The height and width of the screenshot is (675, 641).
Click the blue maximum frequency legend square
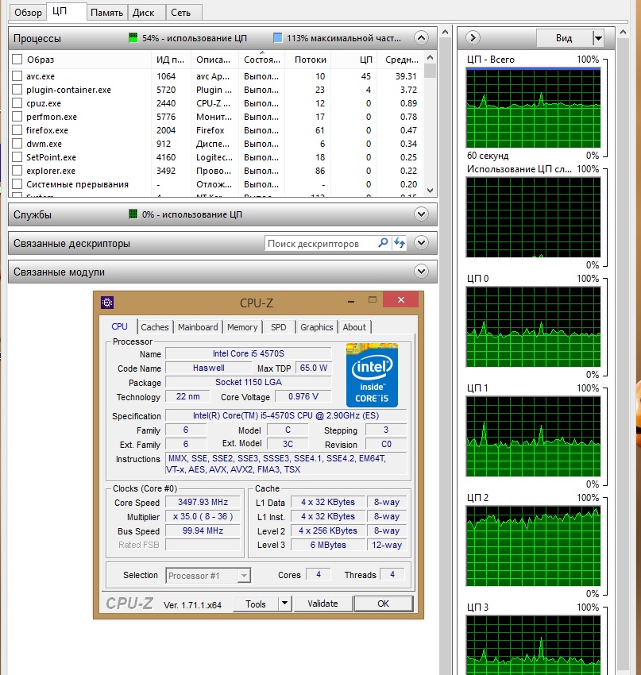278,38
